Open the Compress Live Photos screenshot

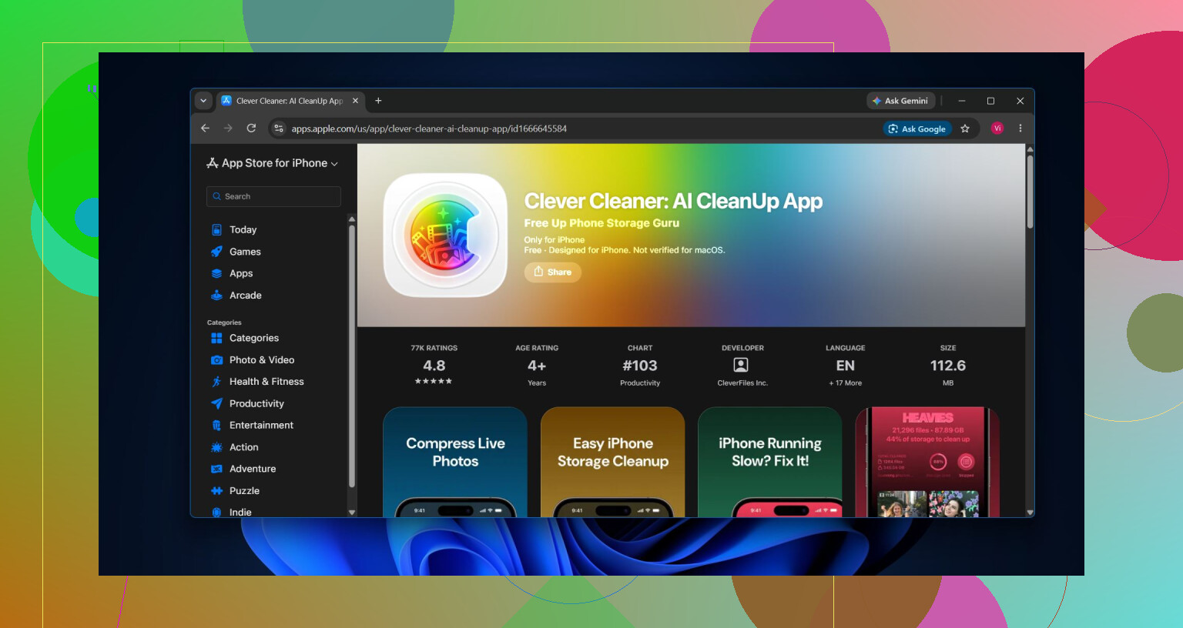(x=455, y=462)
